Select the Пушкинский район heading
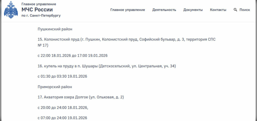 [55, 29]
